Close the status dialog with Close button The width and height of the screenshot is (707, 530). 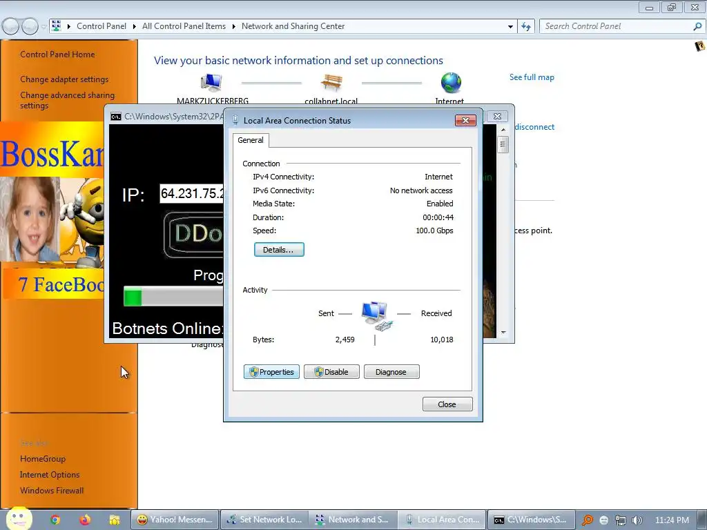[x=447, y=404]
